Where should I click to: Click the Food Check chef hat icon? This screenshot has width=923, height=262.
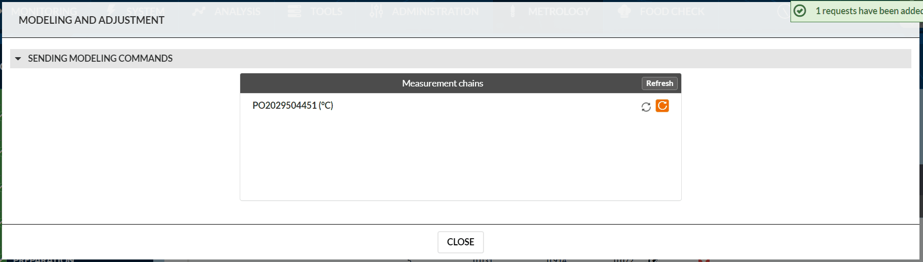tap(624, 11)
